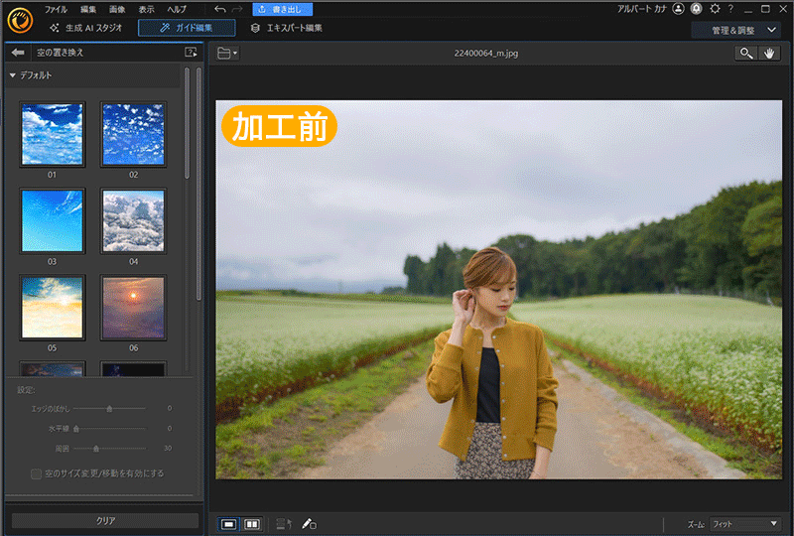Open the ファイル menu

pos(56,9)
